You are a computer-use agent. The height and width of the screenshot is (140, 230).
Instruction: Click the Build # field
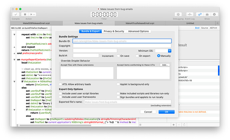[86, 55]
